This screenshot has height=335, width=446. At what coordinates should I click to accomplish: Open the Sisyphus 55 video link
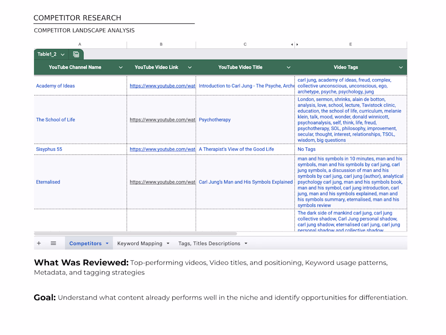click(163, 149)
